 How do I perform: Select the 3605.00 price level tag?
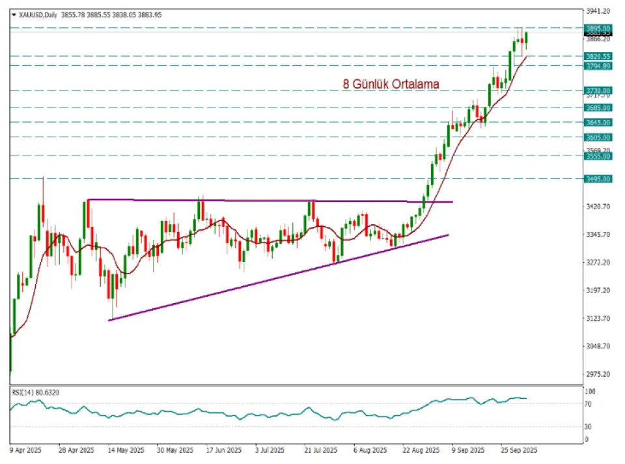pyautogui.click(x=598, y=138)
